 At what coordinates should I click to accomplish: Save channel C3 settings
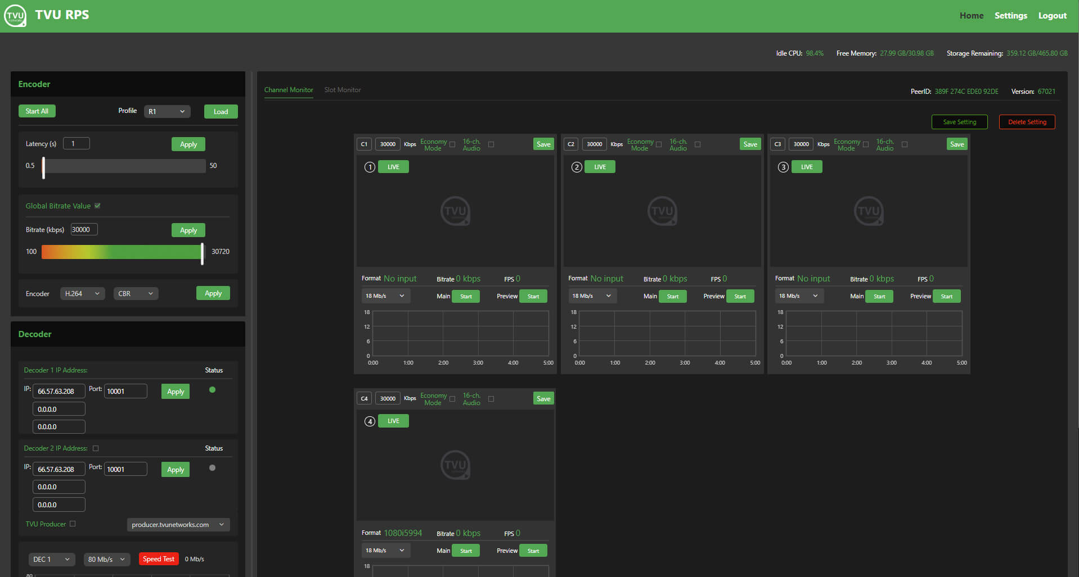pyautogui.click(x=957, y=144)
